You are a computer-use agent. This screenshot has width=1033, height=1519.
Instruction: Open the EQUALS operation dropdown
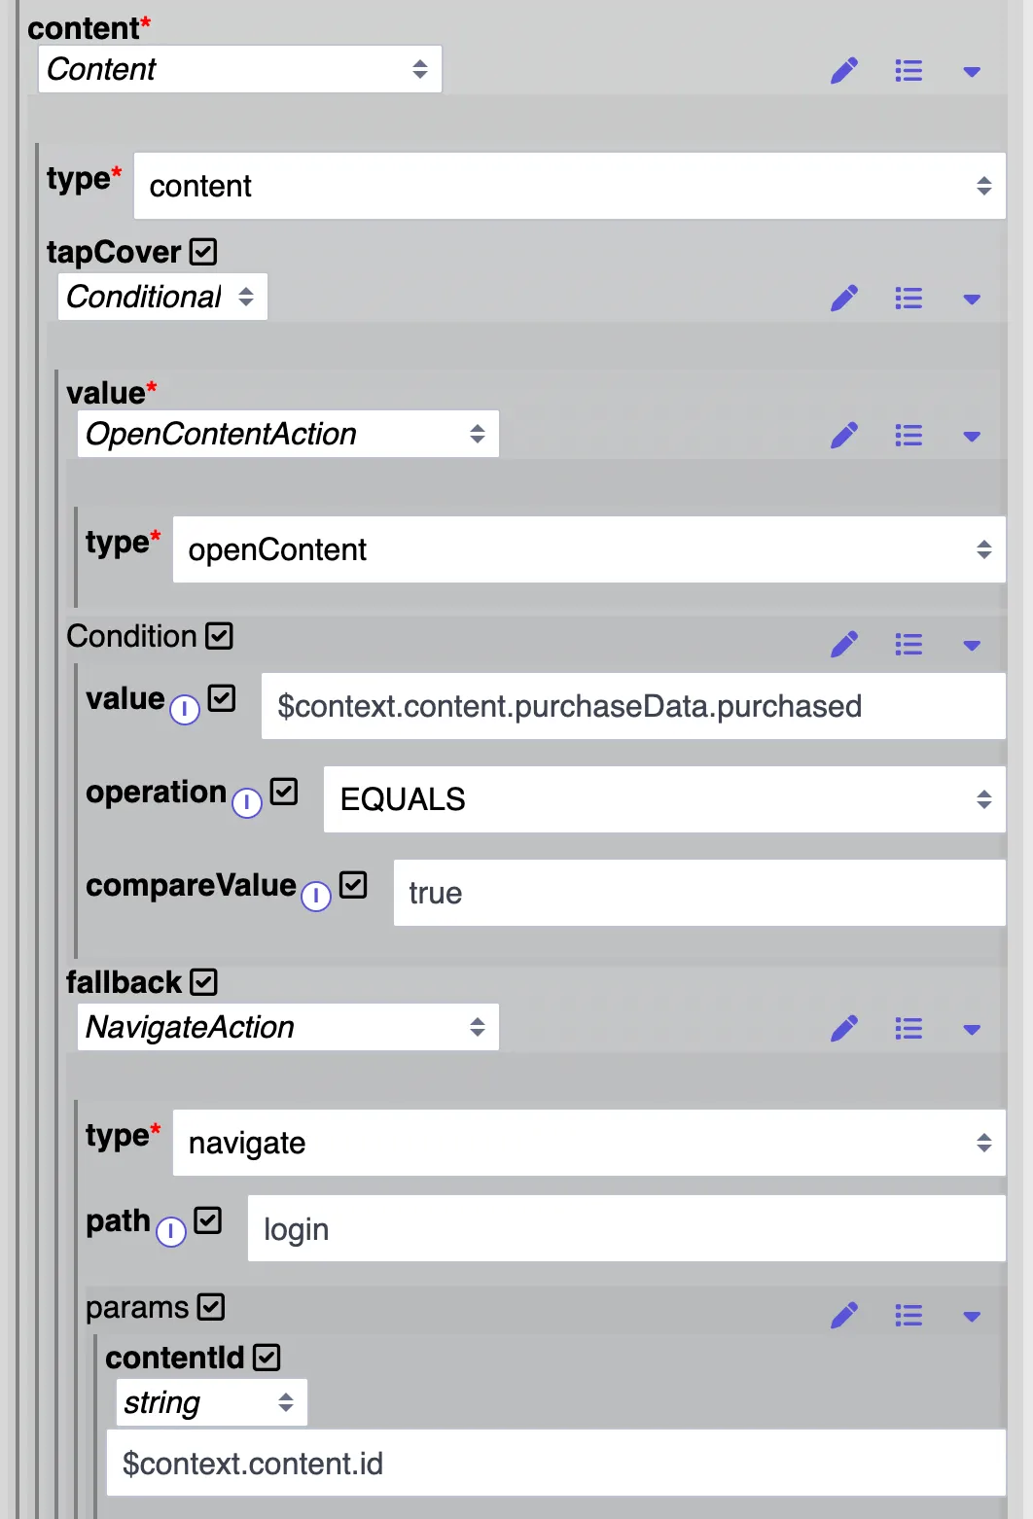[664, 799]
